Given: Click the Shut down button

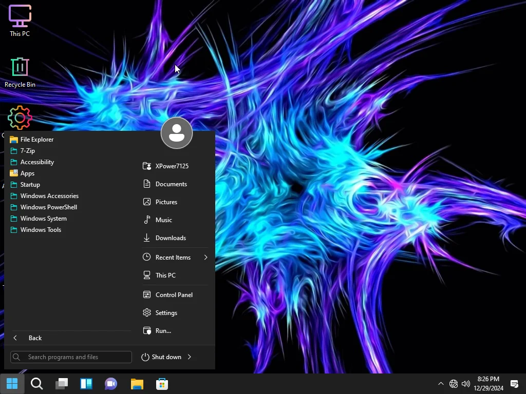Looking at the screenshot, I should (x=161, y=357).
